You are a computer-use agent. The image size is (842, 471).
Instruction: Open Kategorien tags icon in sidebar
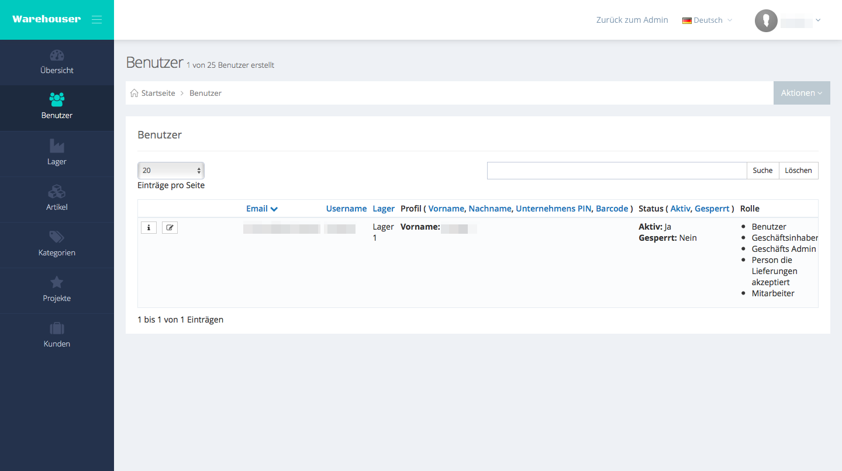[x=57, y=237]
